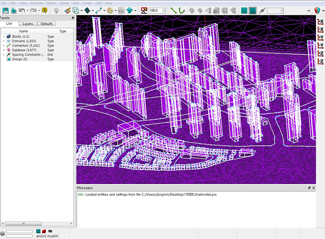Expand the Blocks (1/1) tree item
Screen dimensions: 325x239
[x=4, y=37]
